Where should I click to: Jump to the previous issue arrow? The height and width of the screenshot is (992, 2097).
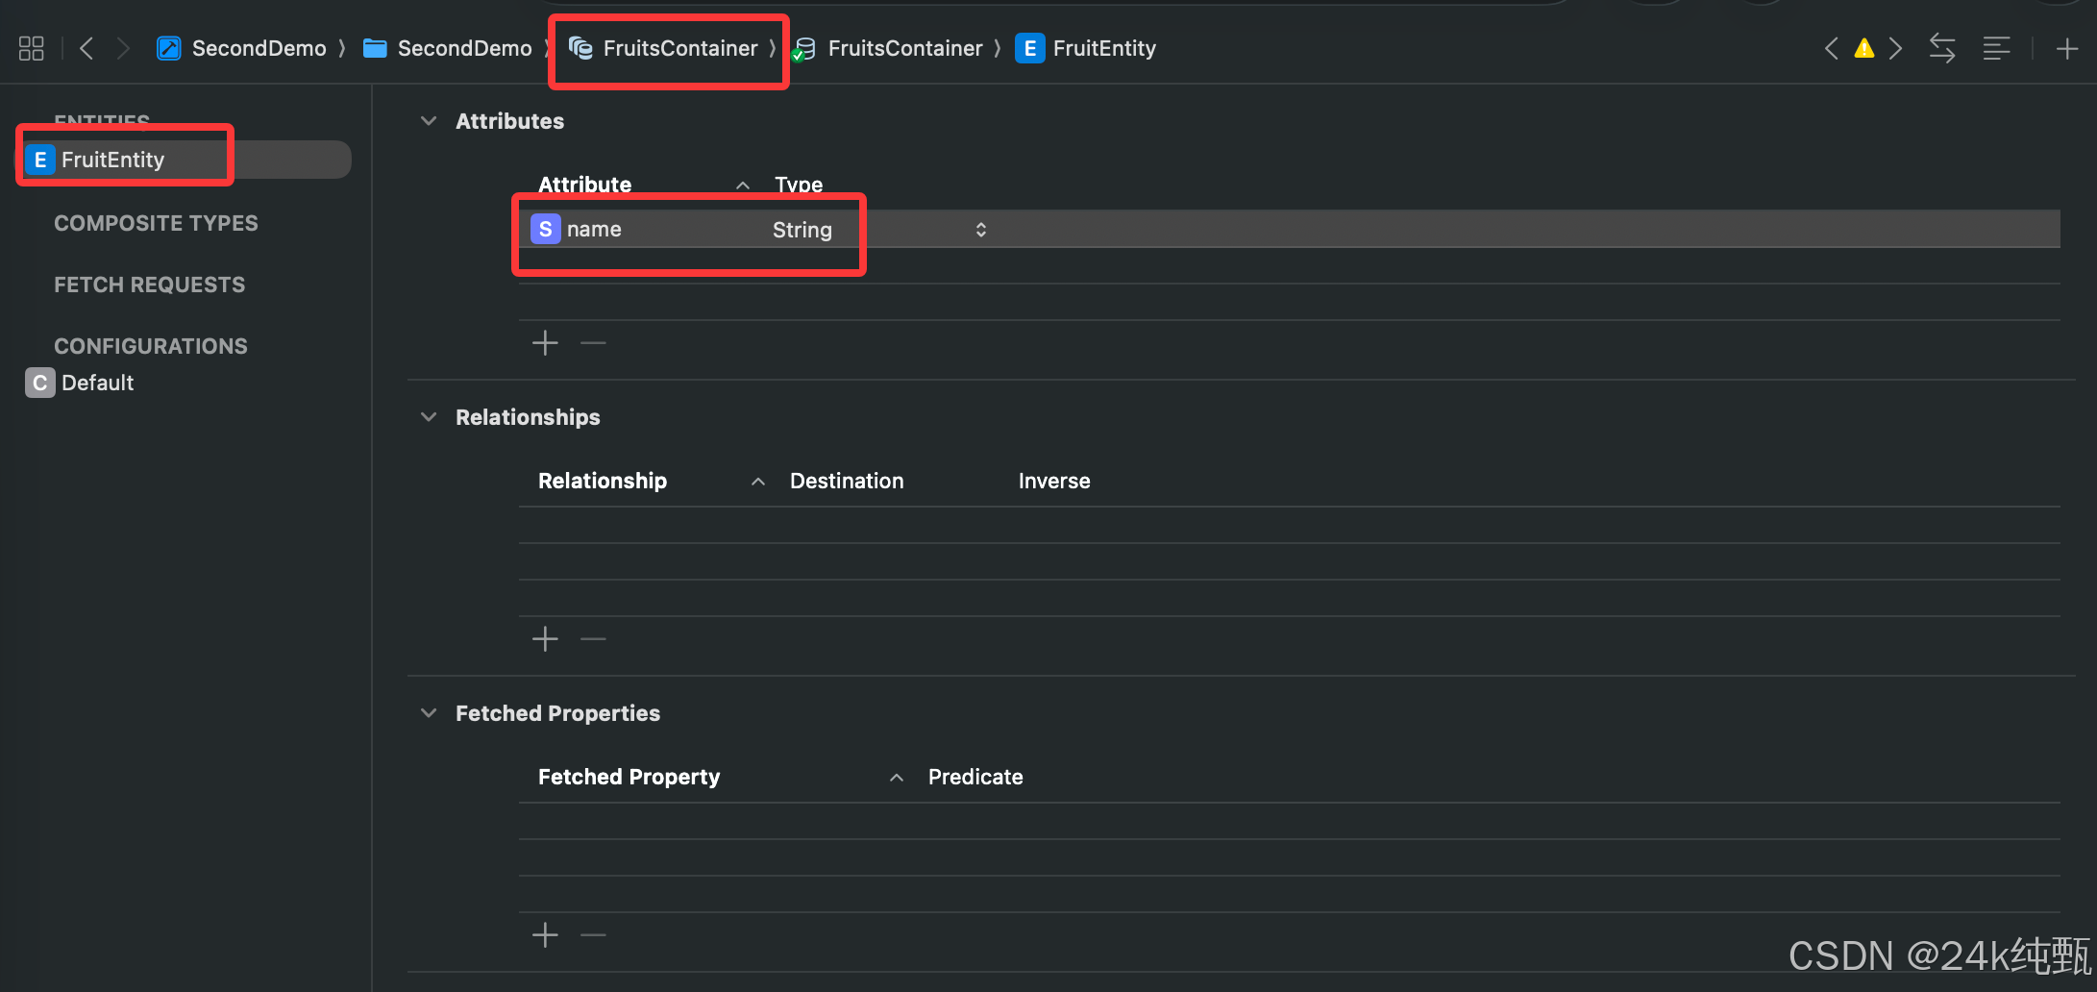pos(1832,48)
